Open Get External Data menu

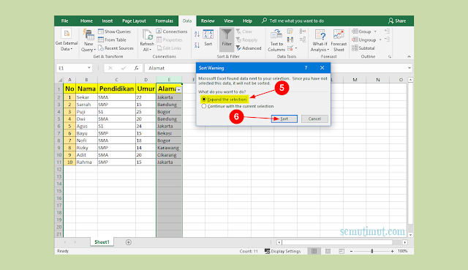pos(67,40)
